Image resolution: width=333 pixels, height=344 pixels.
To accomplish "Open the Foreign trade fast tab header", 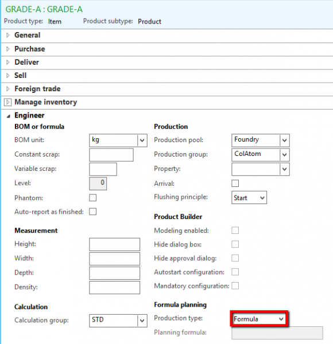I will coord(167,89).
